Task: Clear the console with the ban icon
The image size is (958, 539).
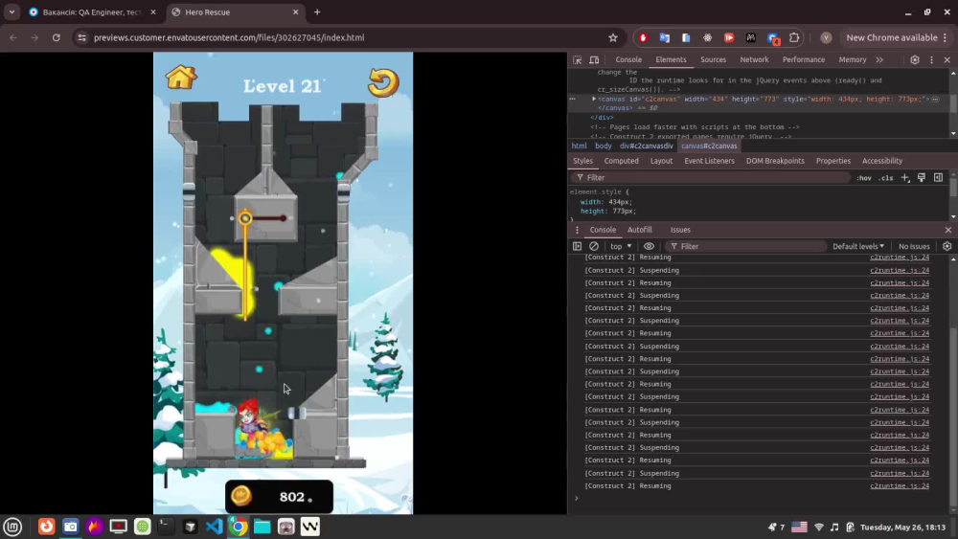Action: tap(594, 247)
